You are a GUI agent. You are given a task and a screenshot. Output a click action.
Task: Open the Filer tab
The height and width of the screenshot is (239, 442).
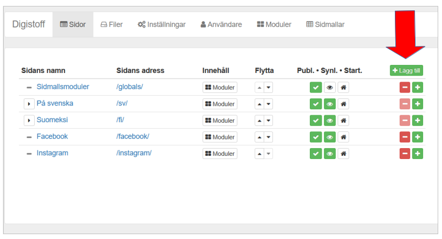point(112,24)
